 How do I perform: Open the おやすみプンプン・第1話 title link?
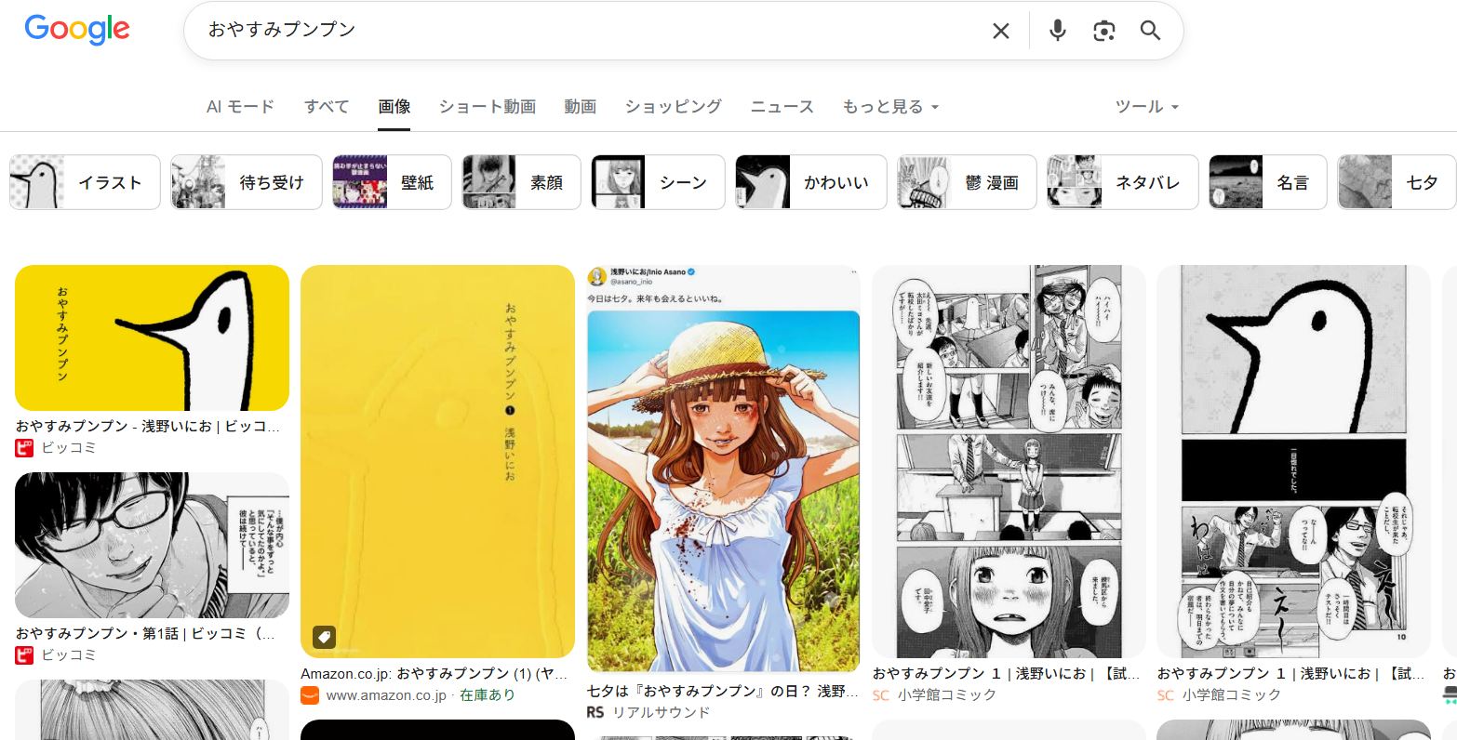[x=145, y=633]
